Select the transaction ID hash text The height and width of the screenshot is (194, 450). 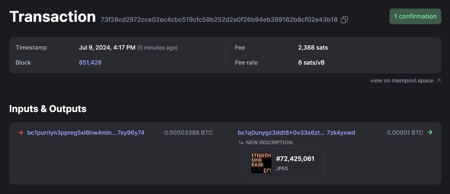coord(219,20)
